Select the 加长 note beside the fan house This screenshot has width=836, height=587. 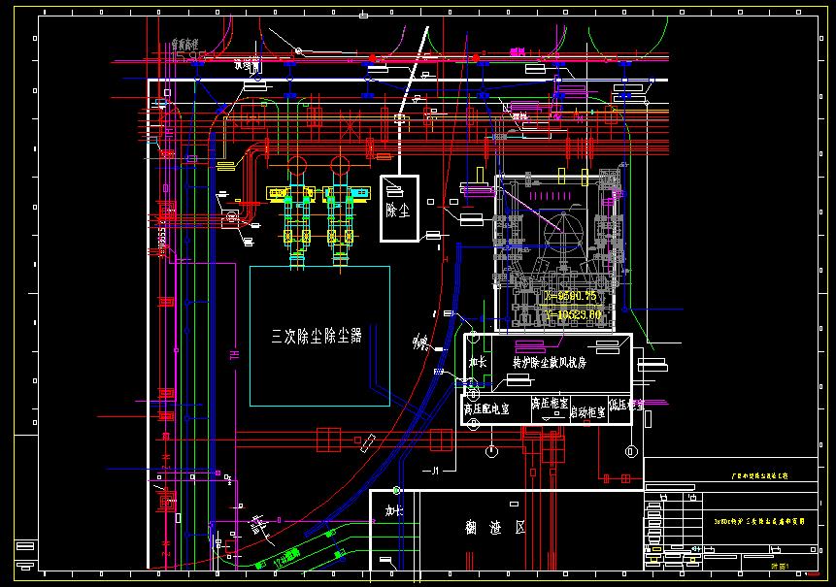point(477,360)
